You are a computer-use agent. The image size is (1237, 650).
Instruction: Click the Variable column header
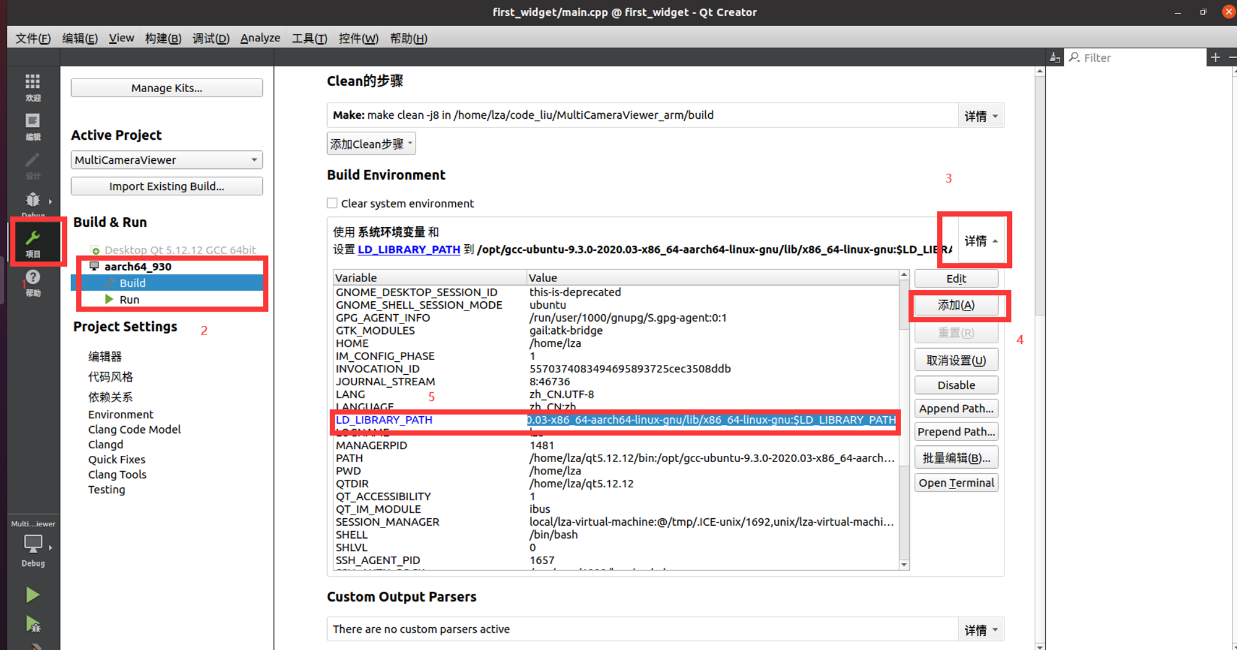click(430, 278)
